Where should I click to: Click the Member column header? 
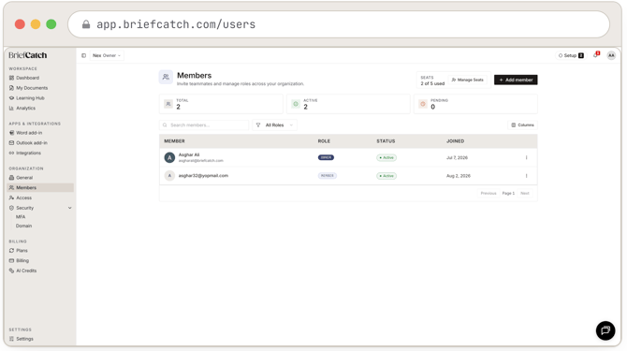174,141
